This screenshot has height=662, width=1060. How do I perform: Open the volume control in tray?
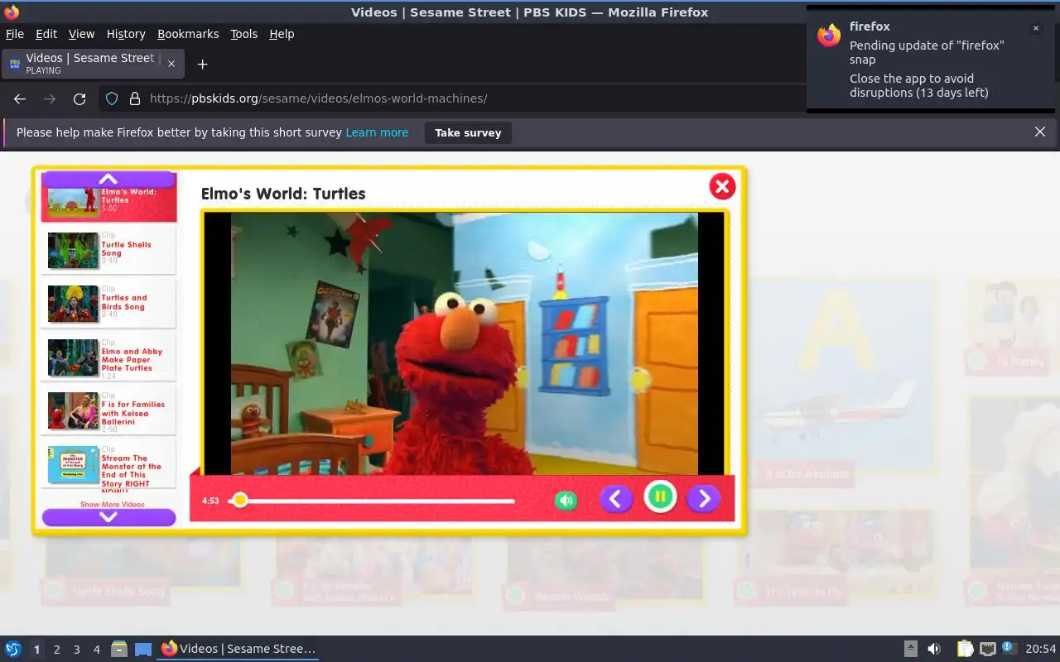pos(933,649)
